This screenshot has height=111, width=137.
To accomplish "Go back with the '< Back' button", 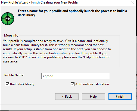I will point(67,97).
